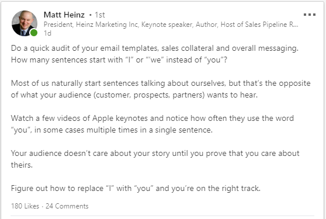Click the line 'Watch a few videos of Apple keynotes'
Viewport: 326px width, 219px height.
[152, 118]
